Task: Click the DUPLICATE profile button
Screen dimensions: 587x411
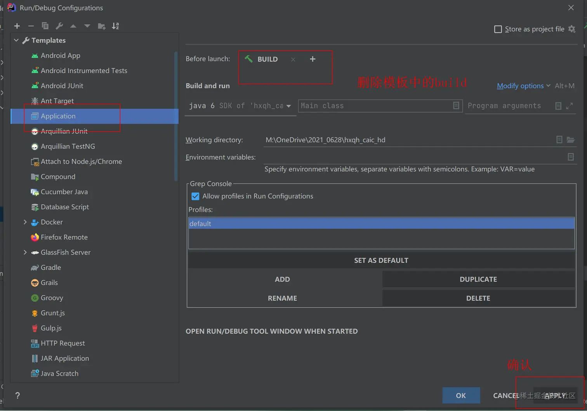Action: [x=478, y=279]
